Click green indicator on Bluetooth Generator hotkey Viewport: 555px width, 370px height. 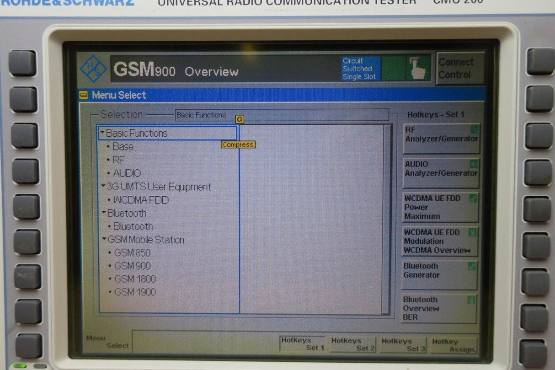point(472,266)
